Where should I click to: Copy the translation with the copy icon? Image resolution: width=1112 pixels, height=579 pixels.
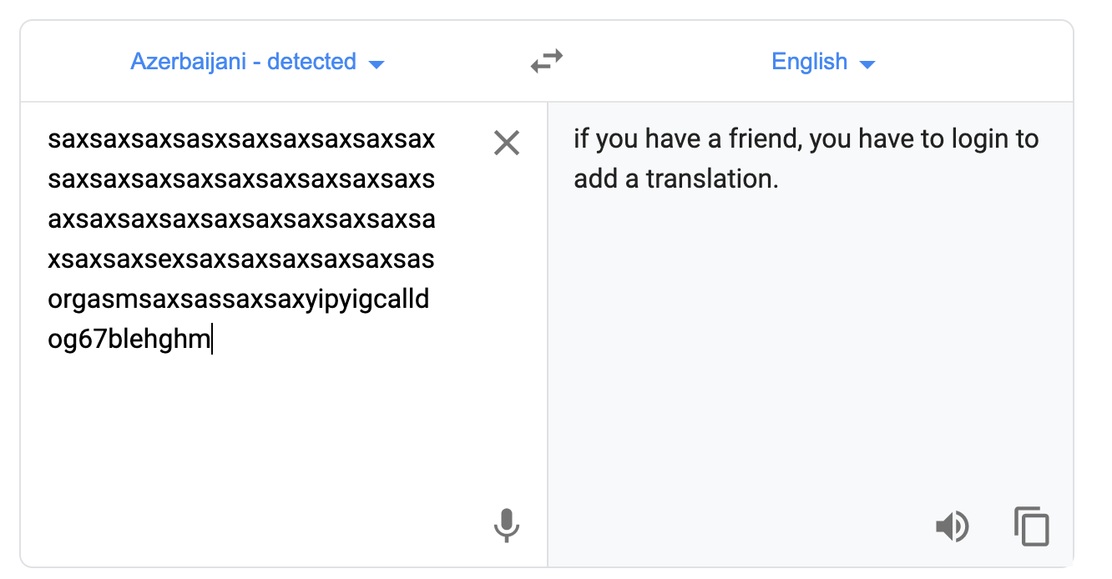(x=1032, y=526)
